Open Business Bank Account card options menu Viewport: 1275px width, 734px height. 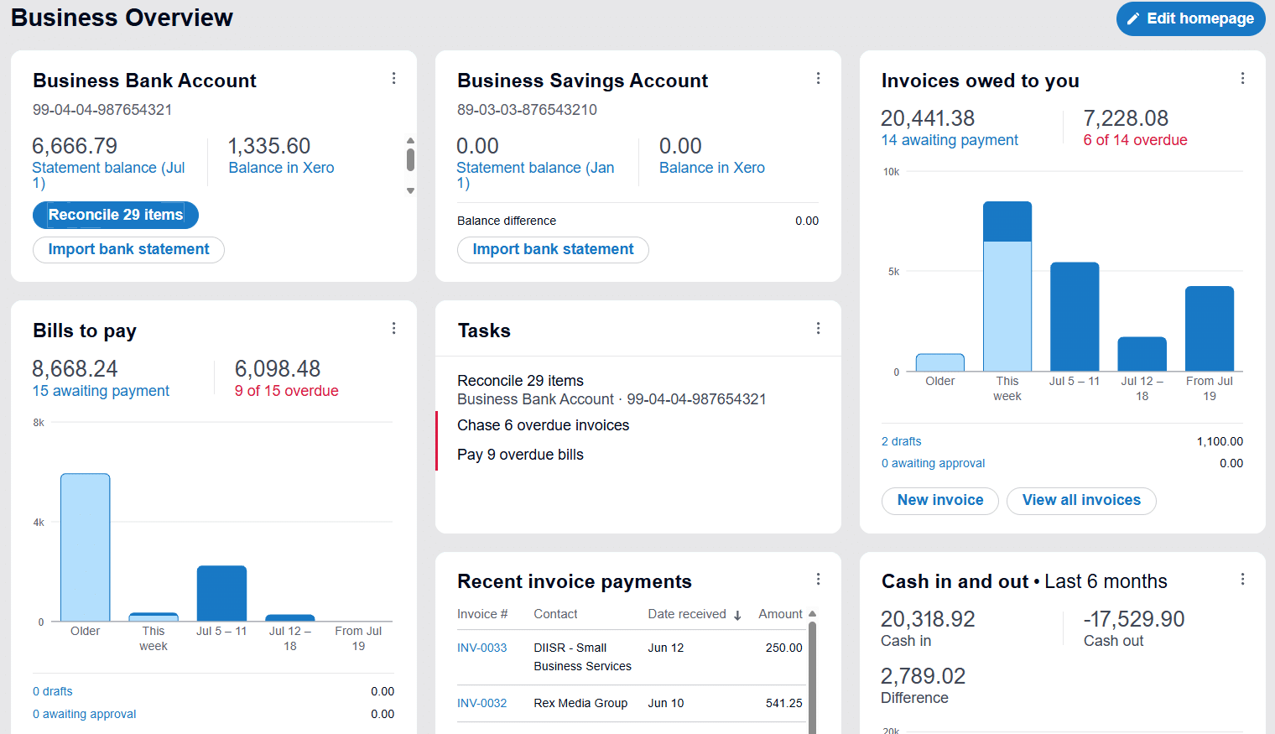click(x=393, y=78)
